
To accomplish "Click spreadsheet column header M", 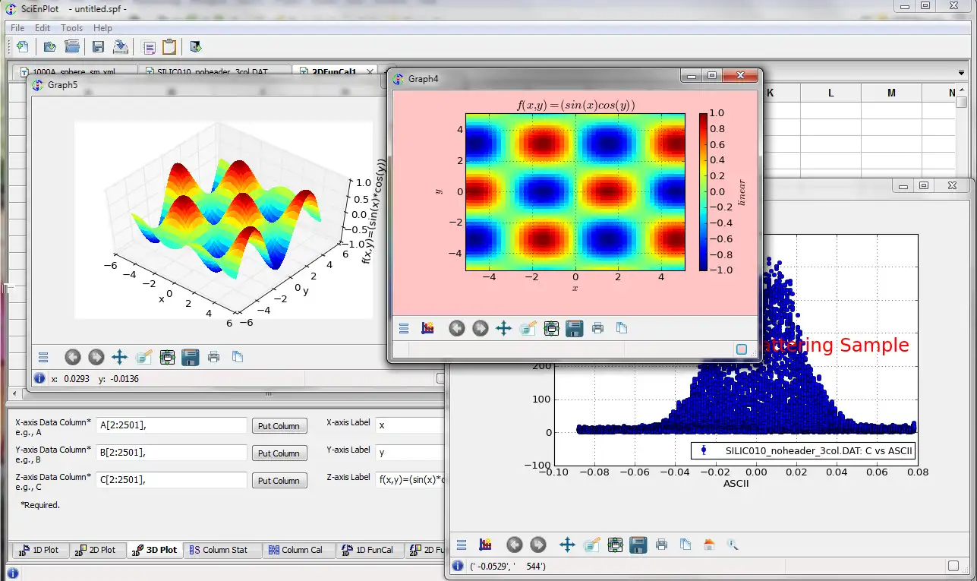I will click(891, 93).
